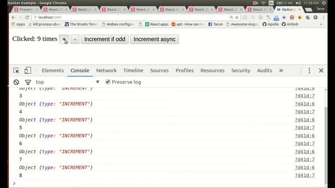Open the system volume icon
Screen dimensions: 335x188
coord(298,3)
